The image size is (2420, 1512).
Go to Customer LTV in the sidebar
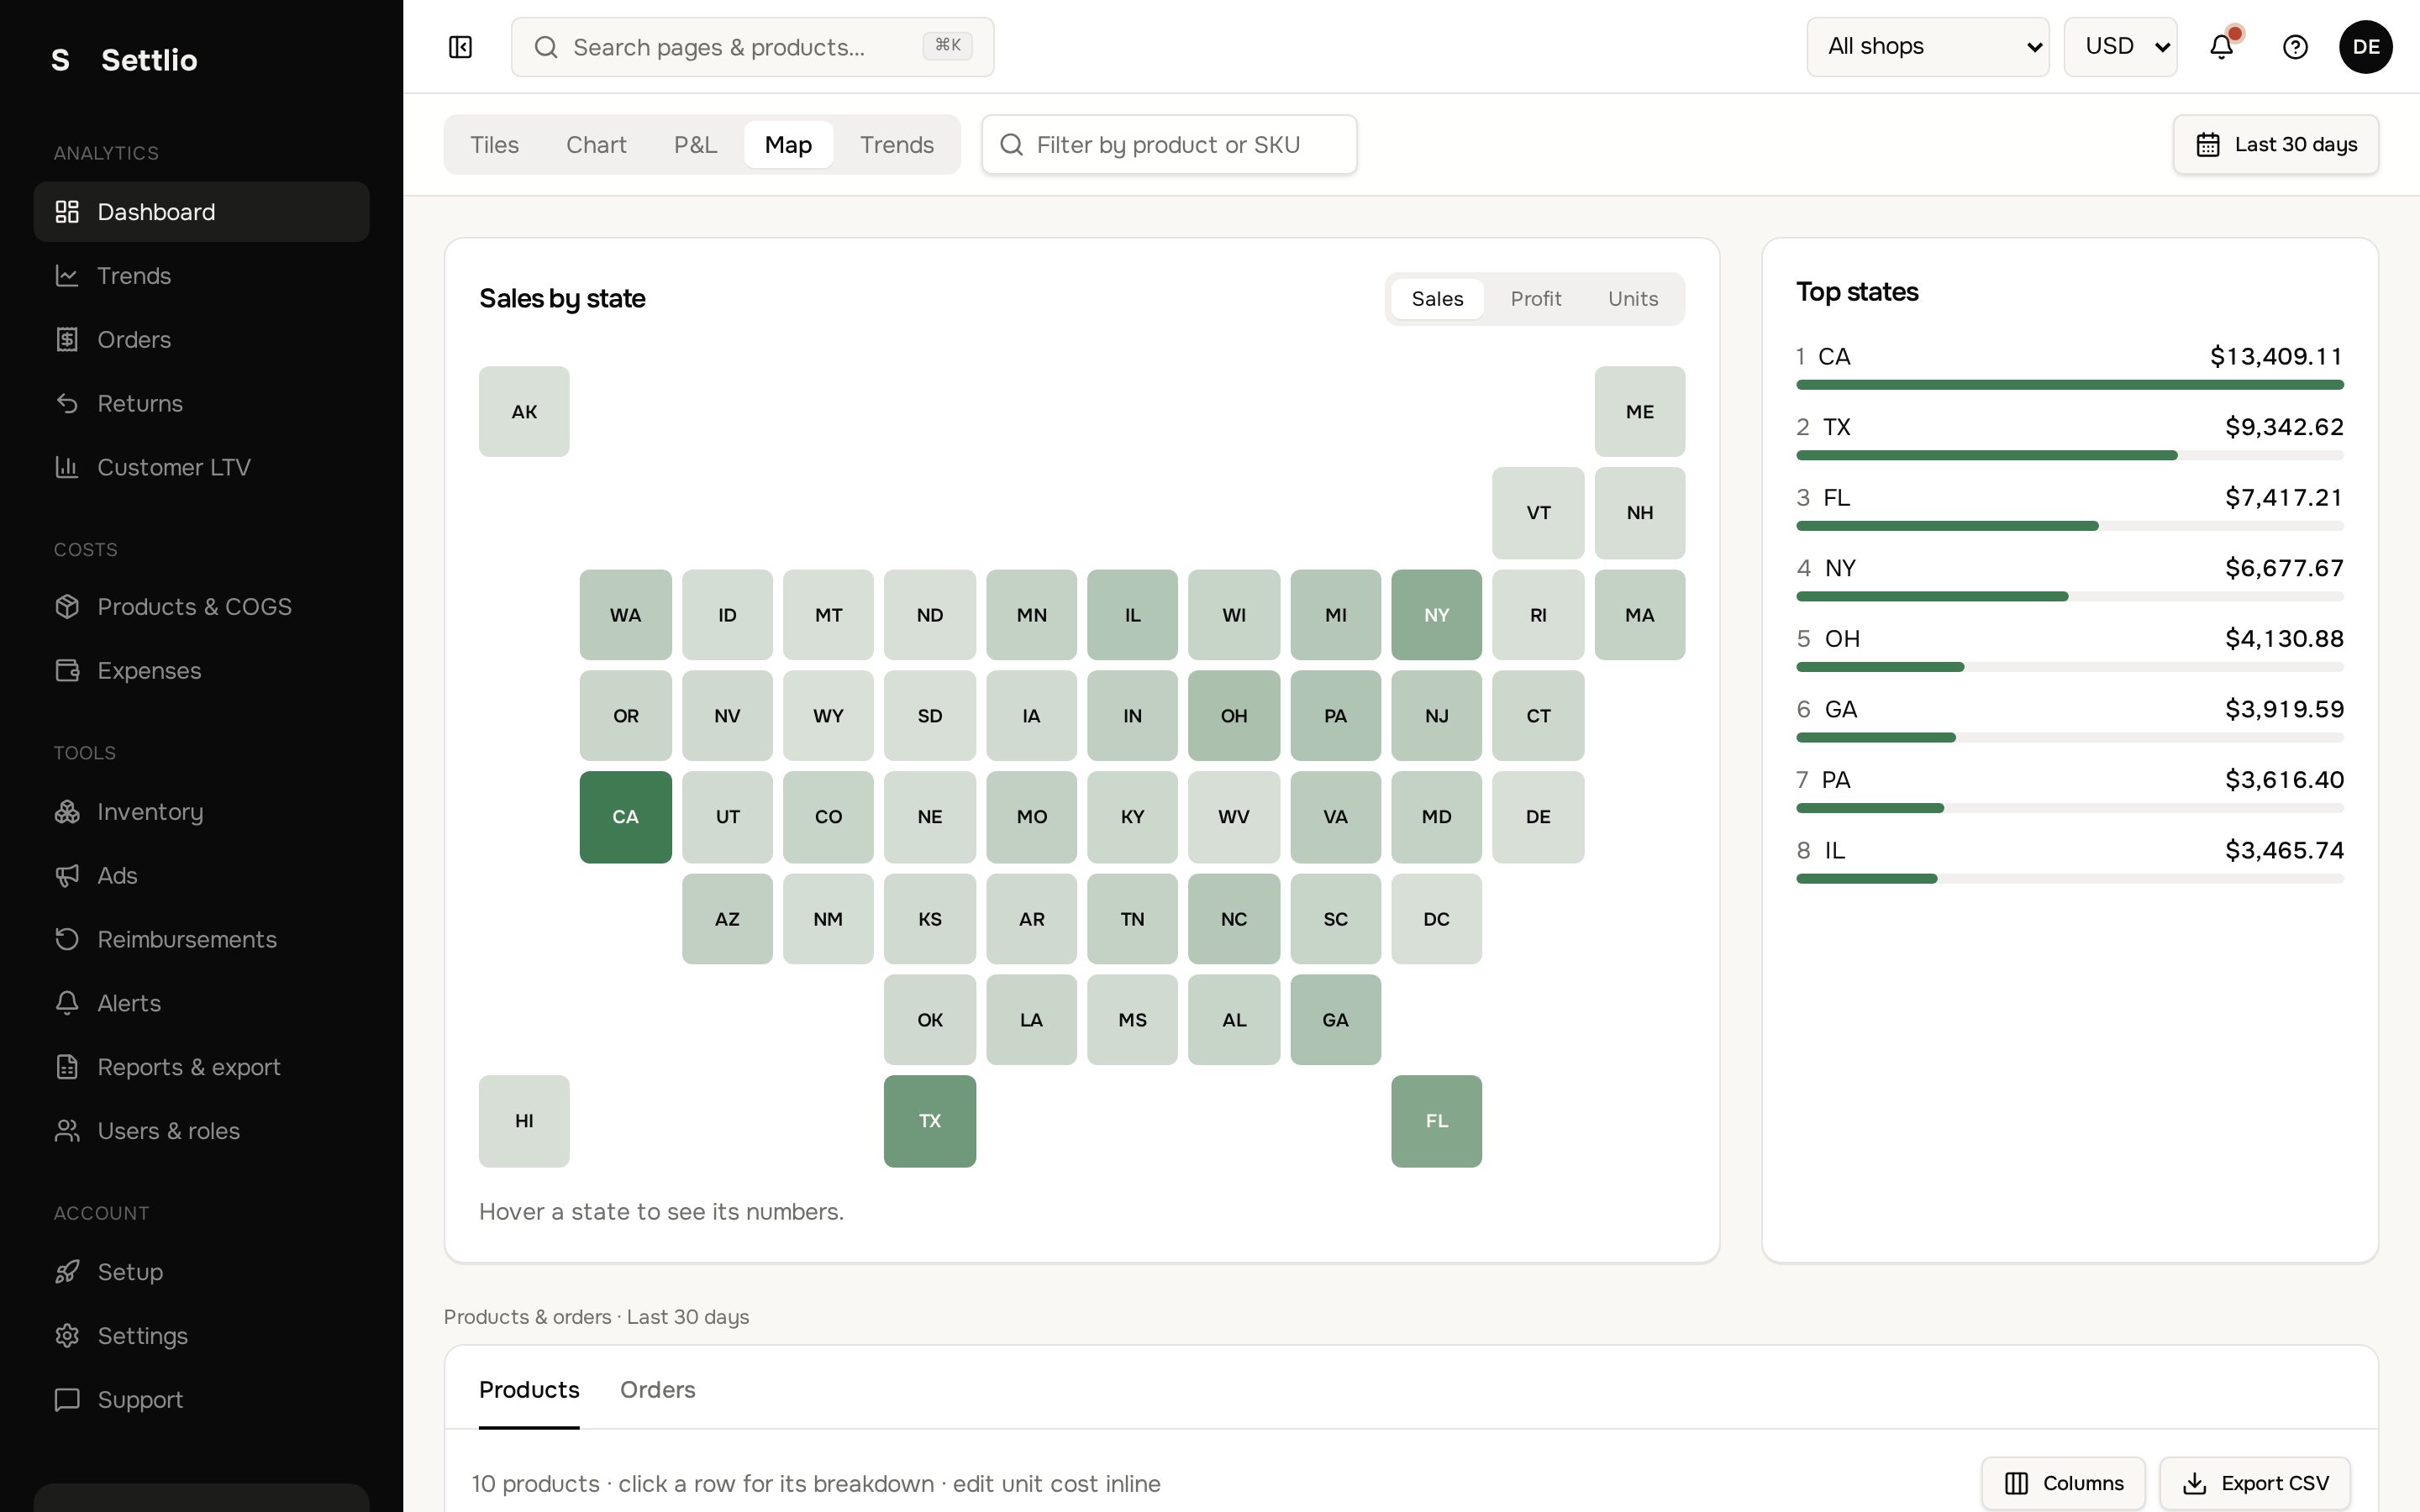[x=201, y=467]
